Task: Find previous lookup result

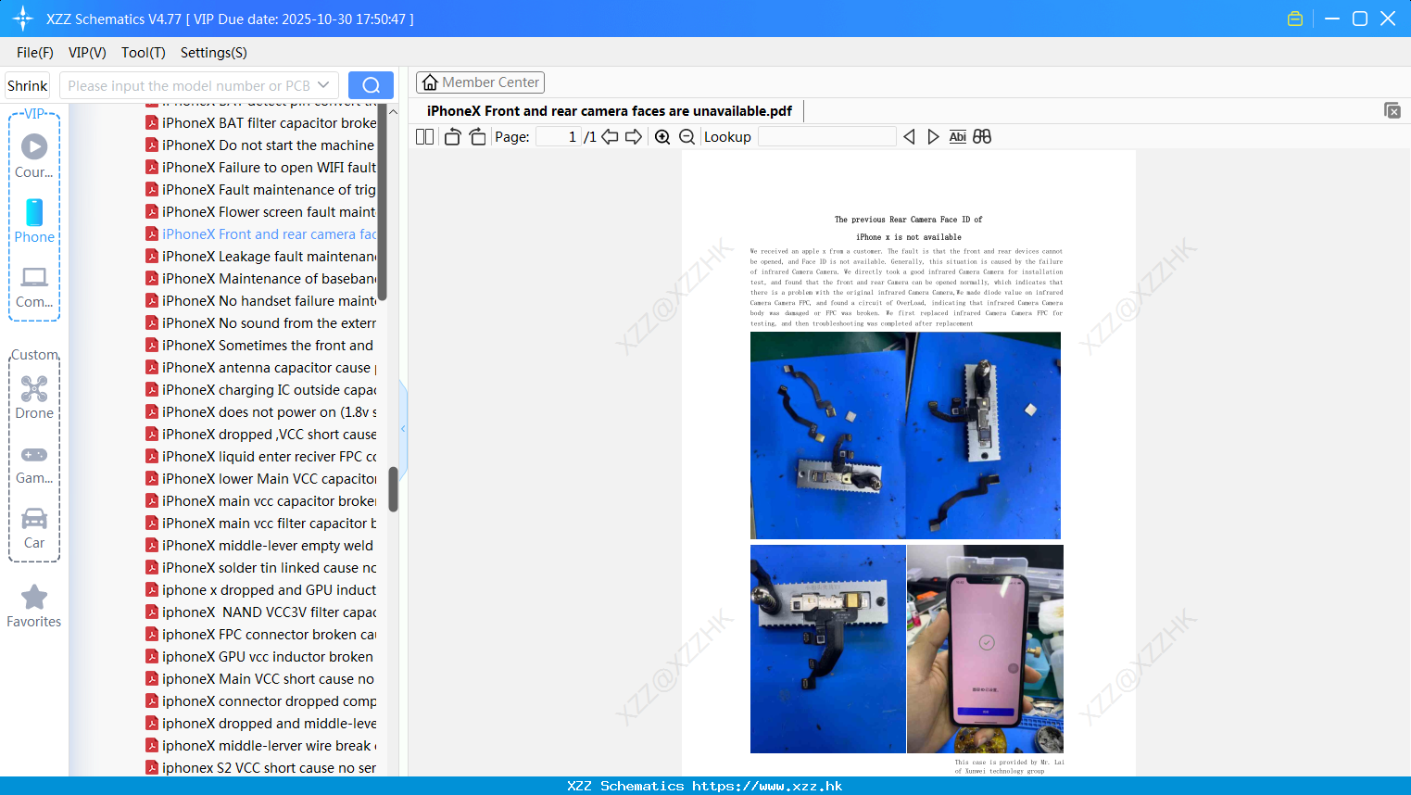Action: [x=909, y=137]
